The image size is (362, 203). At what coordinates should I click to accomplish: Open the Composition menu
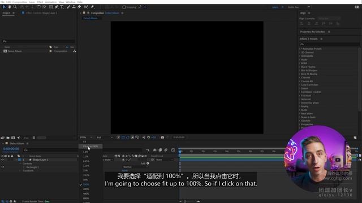[x=20, y=2]
